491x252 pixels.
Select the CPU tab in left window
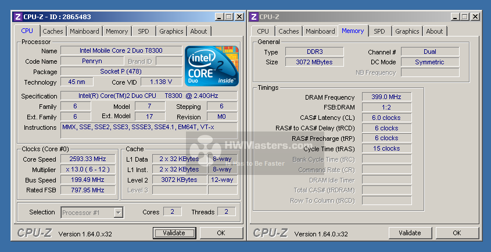(27, 31)
